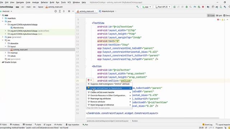230x129 pixels.
Task: Choose Remove attribute option
Action: point(109,102)
